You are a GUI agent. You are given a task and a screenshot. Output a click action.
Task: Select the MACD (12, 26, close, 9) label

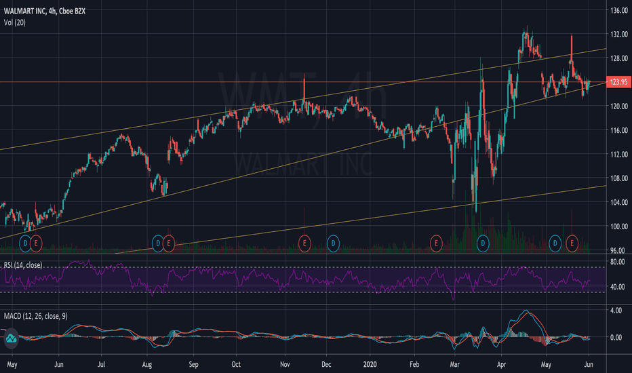coord(36,316)
